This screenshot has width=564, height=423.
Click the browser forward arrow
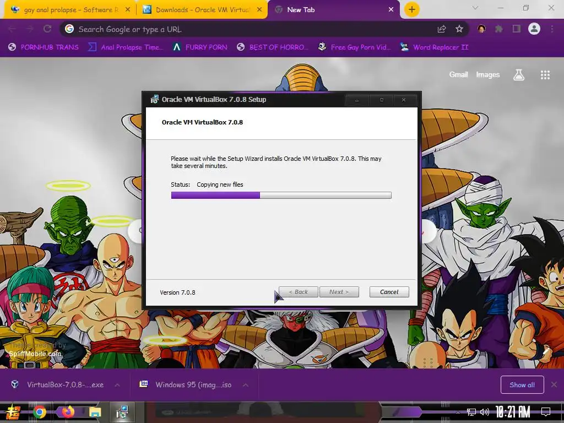click(x=30, y=29)
